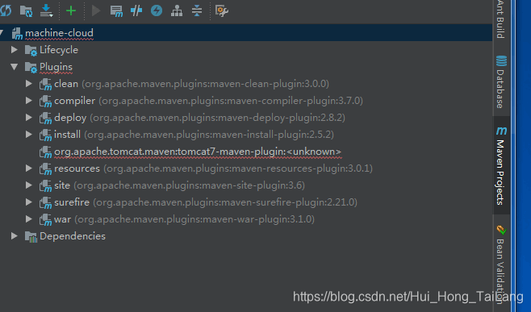Select the Dependencies folder label
Viewport: 531px width, 312px height.
tap(73, 236)
